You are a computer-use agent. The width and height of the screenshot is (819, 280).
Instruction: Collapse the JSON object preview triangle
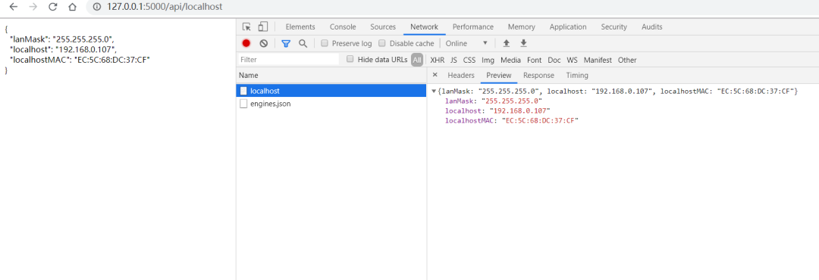click(434, 92)
